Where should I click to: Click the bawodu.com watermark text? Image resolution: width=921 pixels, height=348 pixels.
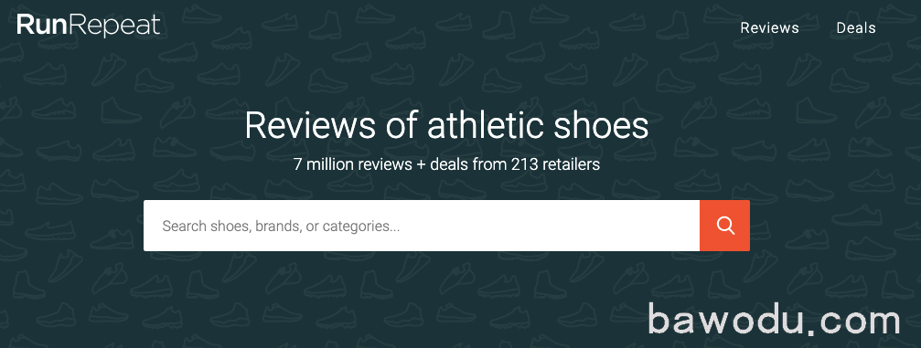[x=774, y=321]
